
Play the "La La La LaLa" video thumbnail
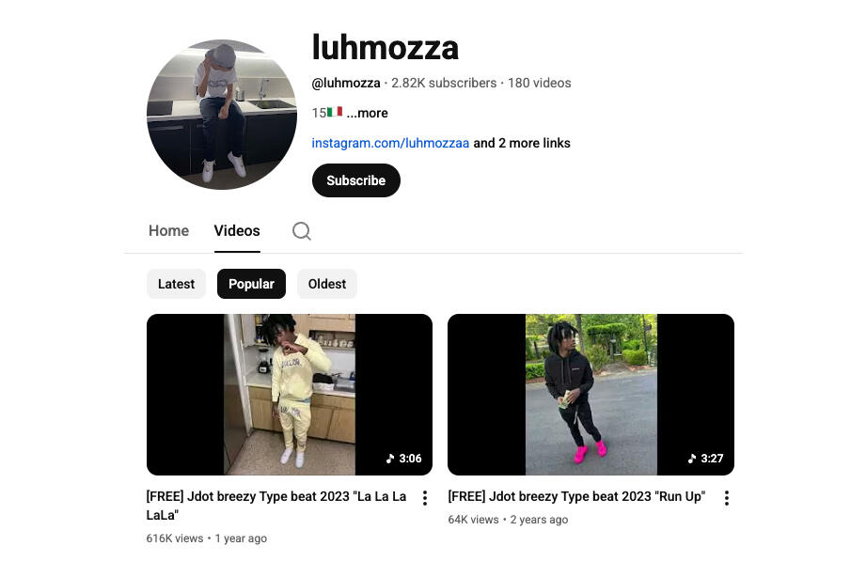click(290, 395)
